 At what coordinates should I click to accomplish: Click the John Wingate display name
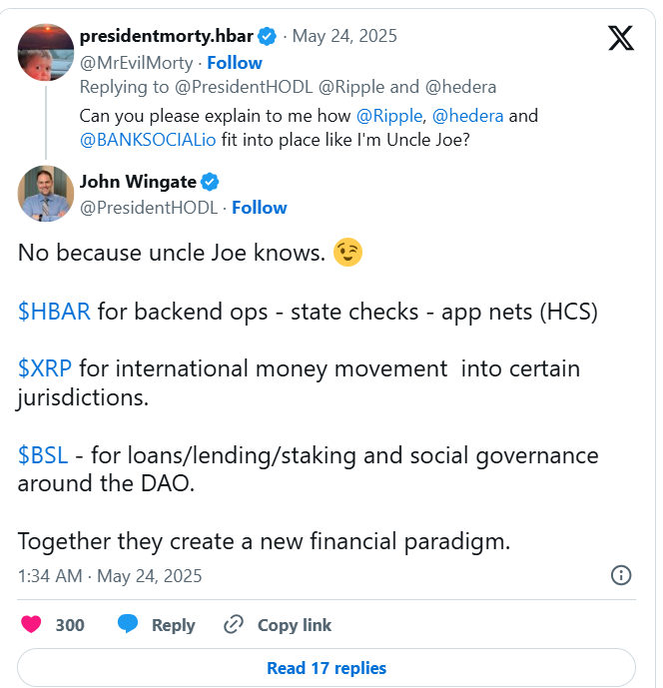tap(137, 182)
